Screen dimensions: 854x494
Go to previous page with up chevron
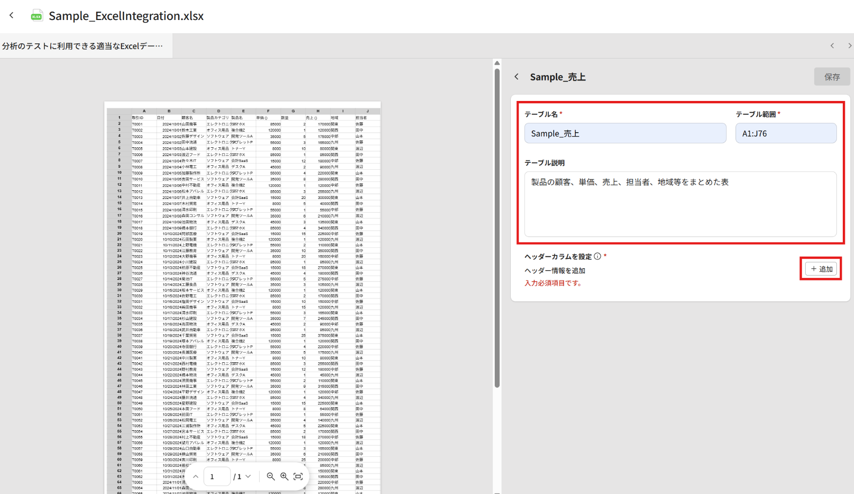(195, 476)
